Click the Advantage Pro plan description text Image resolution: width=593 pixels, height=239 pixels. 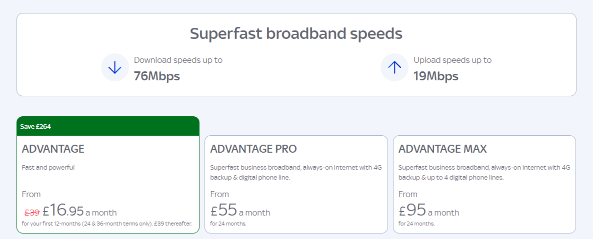pos(295,173)
